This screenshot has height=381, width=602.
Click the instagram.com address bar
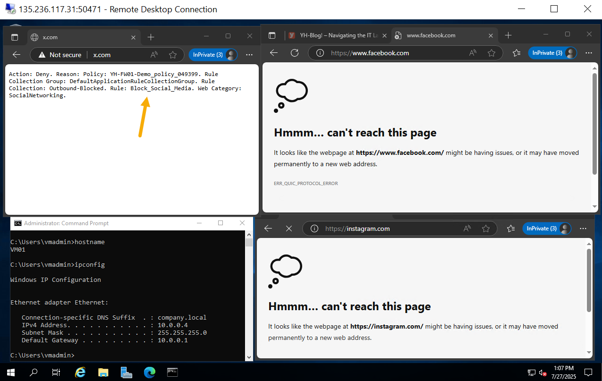pyautogui.click(x=400, y=229)
